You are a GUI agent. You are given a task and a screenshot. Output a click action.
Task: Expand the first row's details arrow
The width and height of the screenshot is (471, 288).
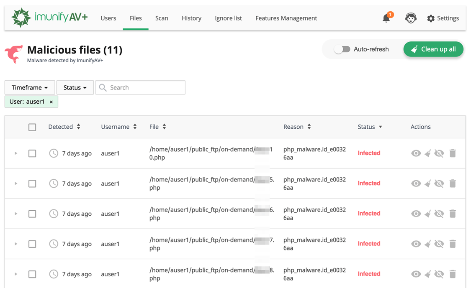coord(16,153)
